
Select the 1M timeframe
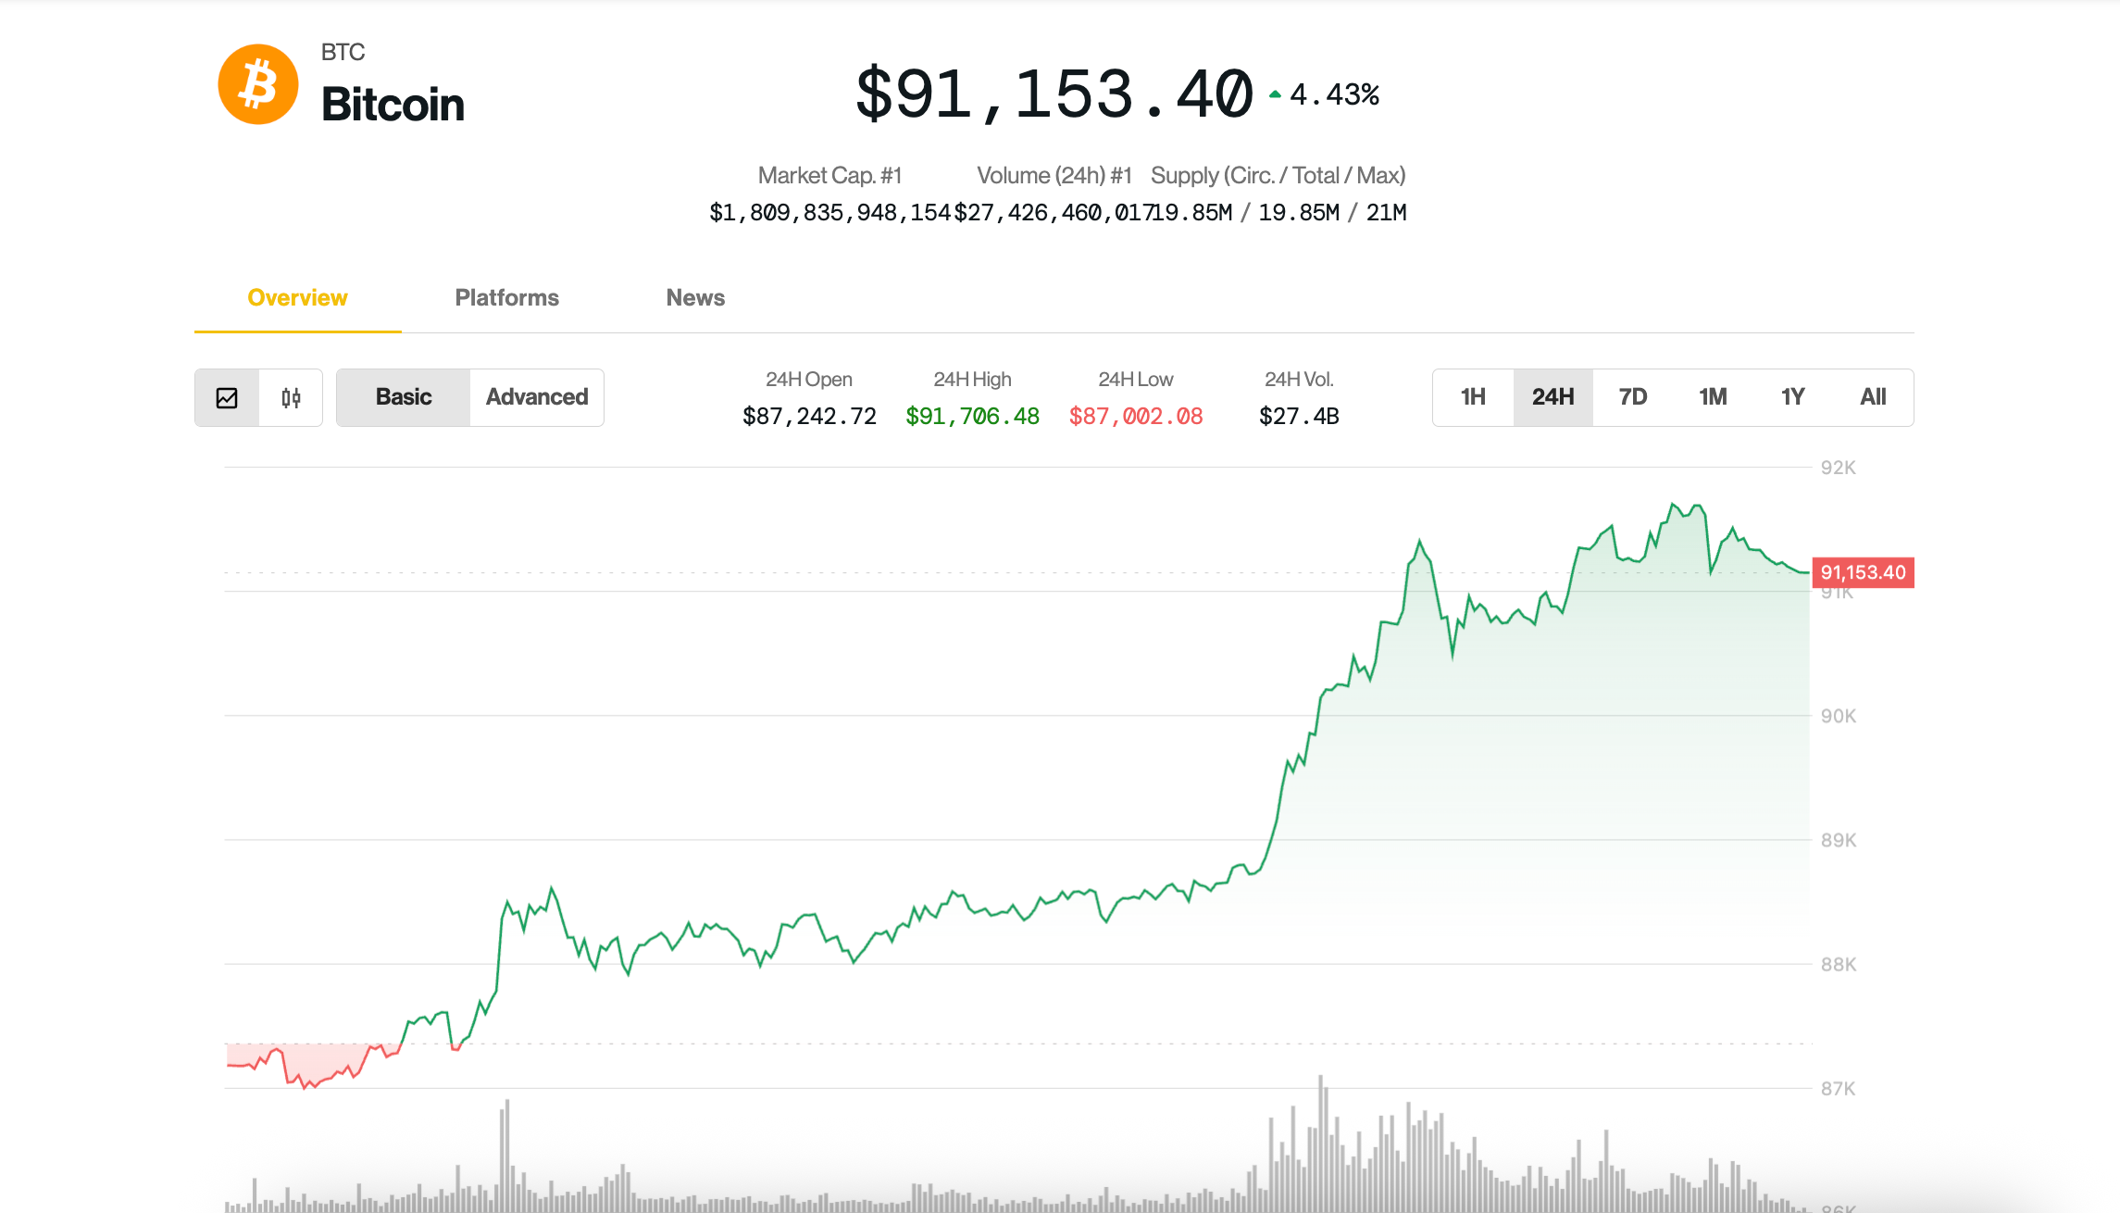(x=1713, y=396)
